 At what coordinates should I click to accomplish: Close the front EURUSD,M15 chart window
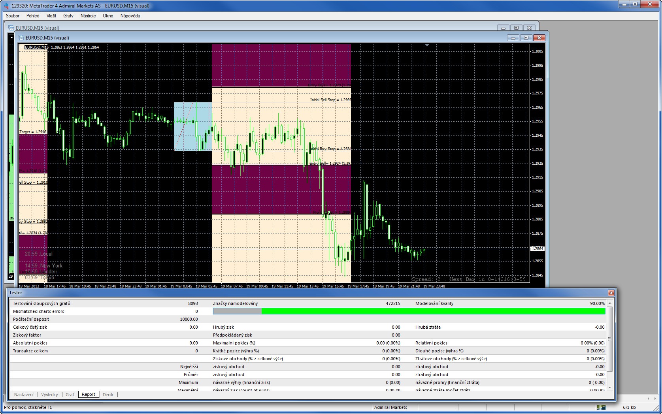click(539, 38)
